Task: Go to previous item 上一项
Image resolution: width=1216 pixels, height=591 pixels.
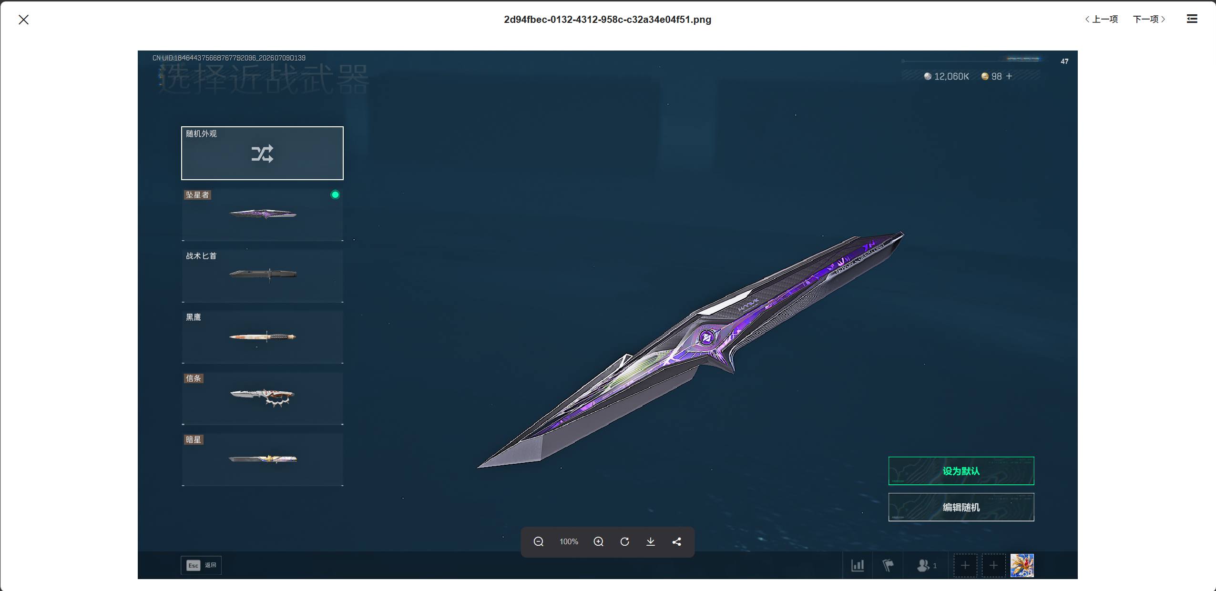Action: pyautogui.click(x=1102, y=19)
